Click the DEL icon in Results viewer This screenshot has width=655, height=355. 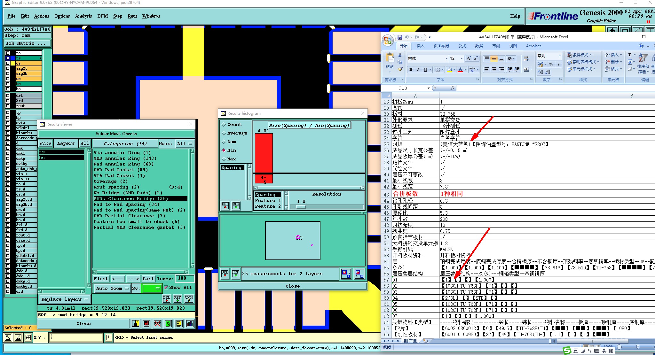(x=167, y=299)
